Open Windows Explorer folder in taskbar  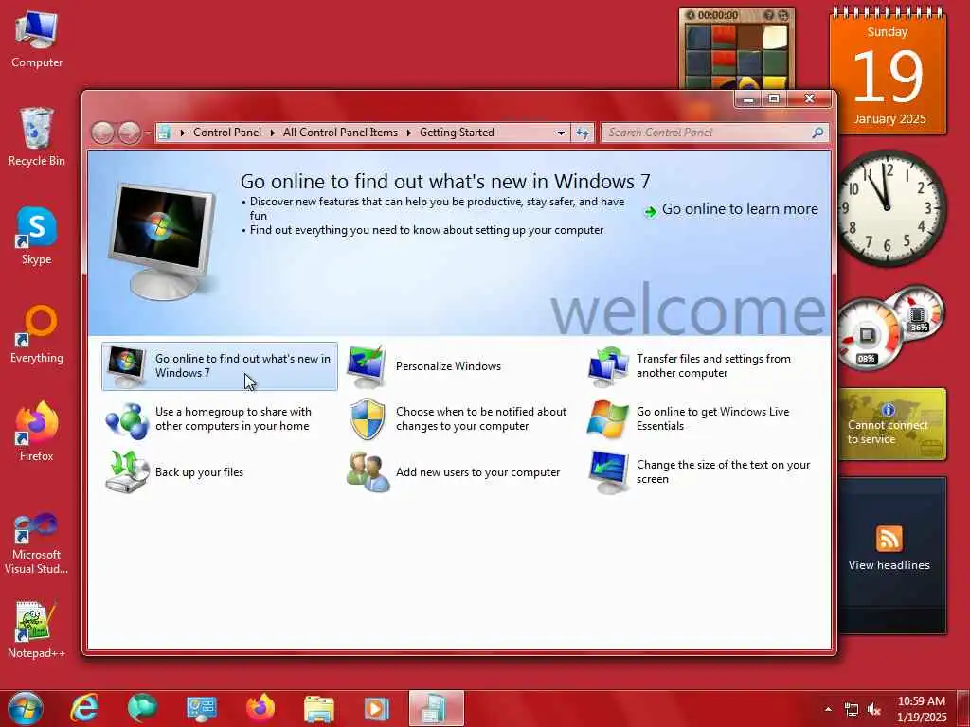tap(319, 708)
